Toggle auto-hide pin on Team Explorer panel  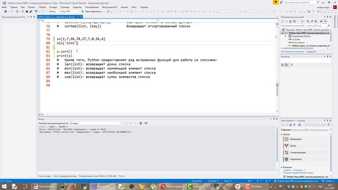pyautogui.click(x=327, y=120)
